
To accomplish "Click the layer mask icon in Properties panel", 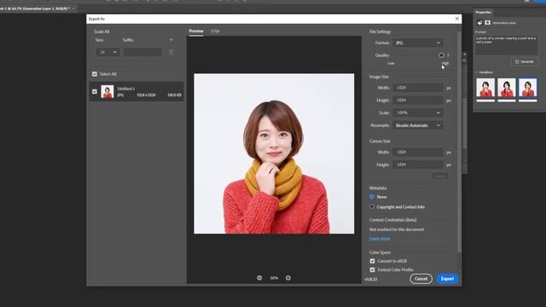I will pos(488,23).
